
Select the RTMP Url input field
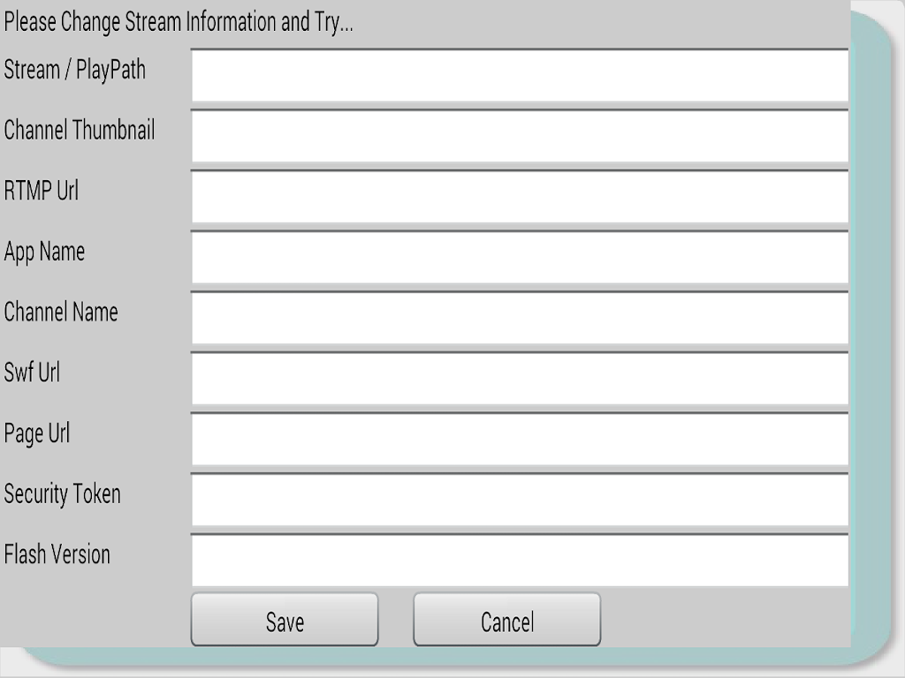520,197
